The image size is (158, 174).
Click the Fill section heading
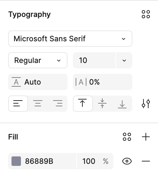[13, 137]
